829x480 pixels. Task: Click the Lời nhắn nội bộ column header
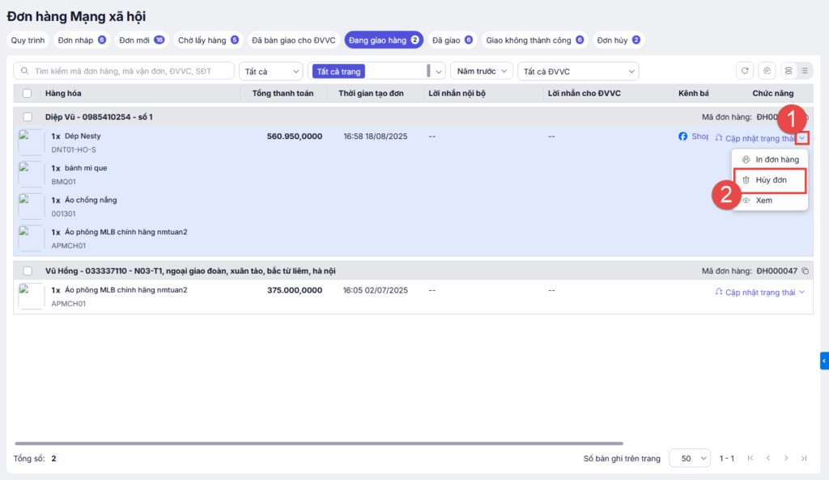point(457,94)
